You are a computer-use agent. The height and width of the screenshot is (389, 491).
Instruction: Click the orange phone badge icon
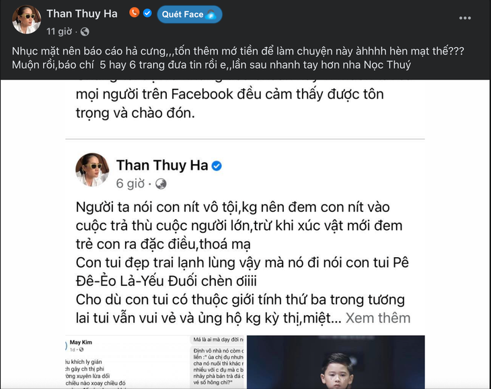tap(135, 13)
